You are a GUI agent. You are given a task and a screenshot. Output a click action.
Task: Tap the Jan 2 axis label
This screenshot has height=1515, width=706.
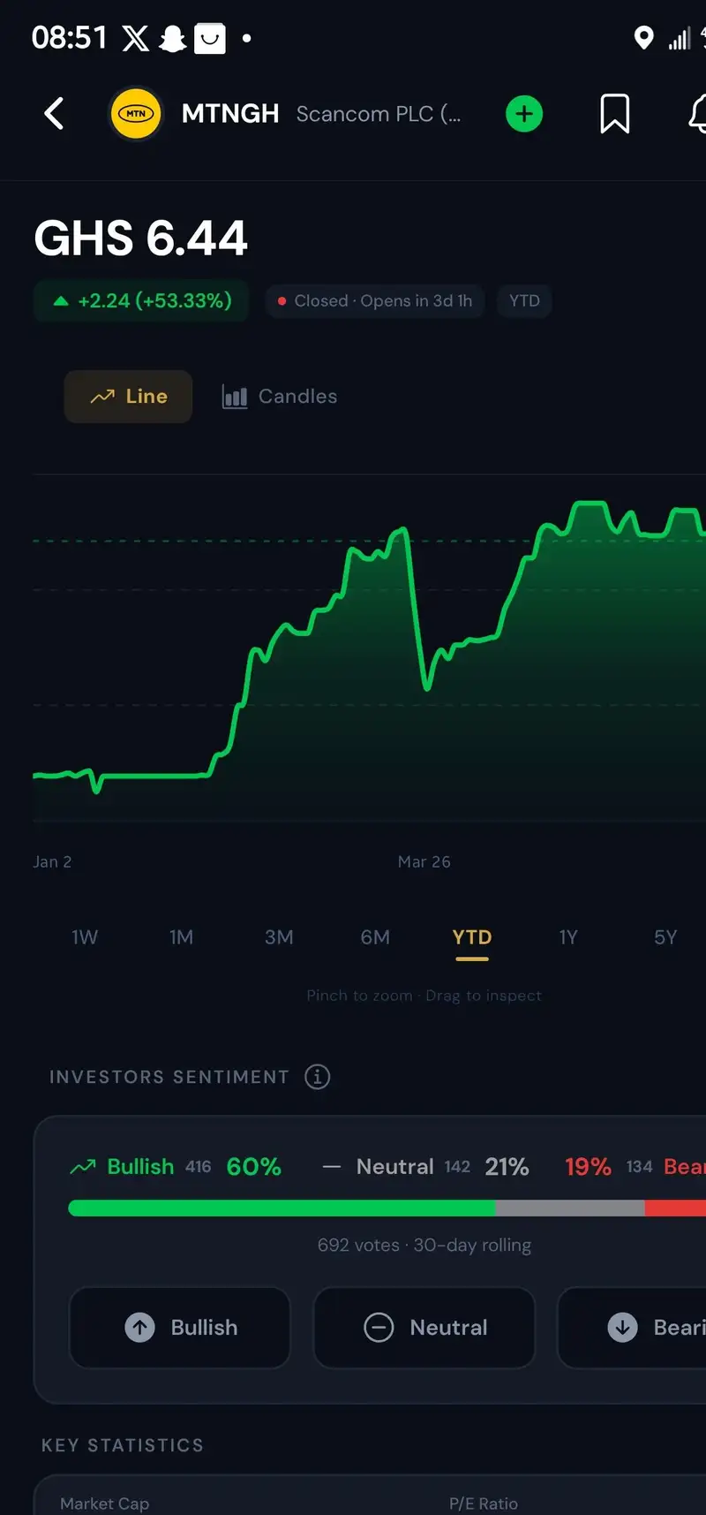point(52,862)
